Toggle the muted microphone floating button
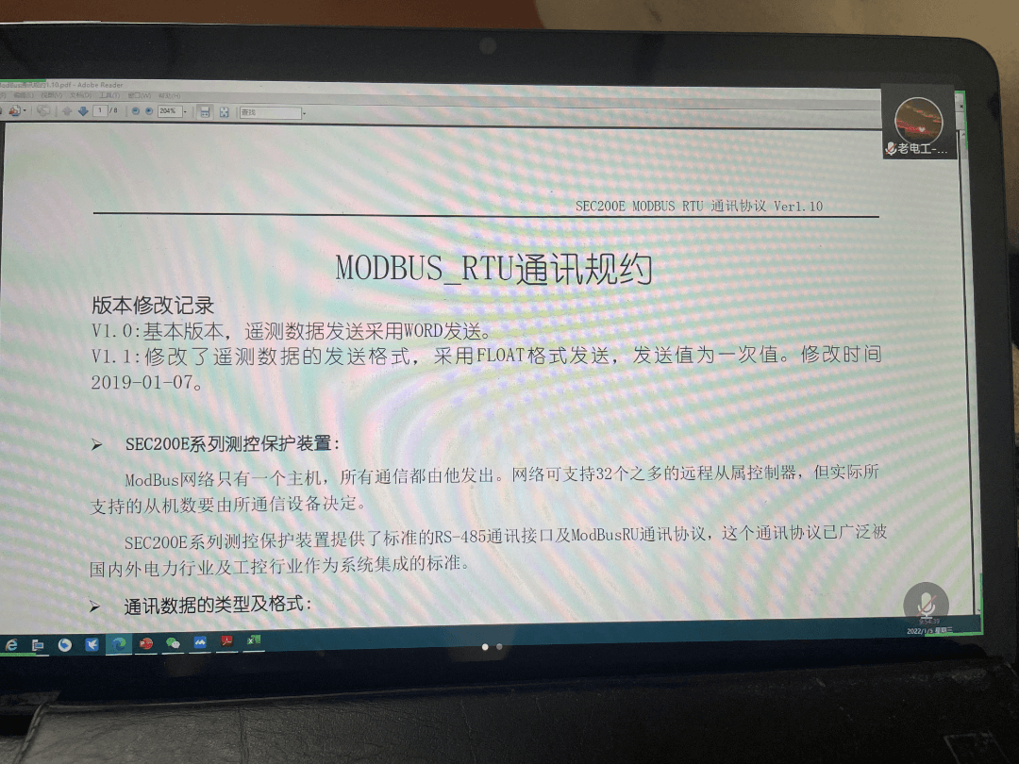The width and height of the screenshot is (1019, 764). pos(927,604)
